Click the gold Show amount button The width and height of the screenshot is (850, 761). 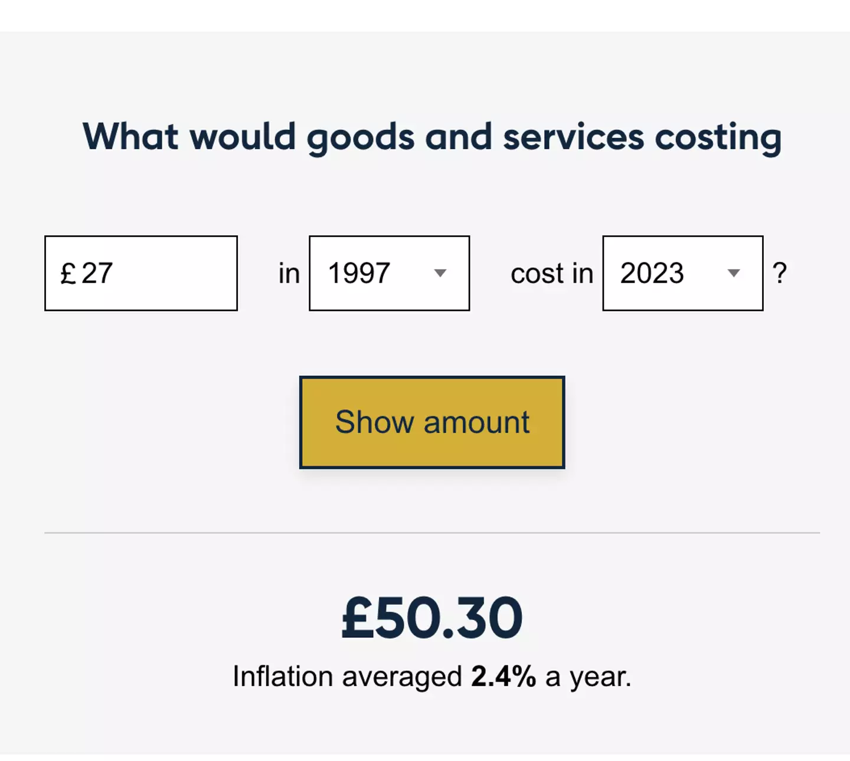point(432,421)
